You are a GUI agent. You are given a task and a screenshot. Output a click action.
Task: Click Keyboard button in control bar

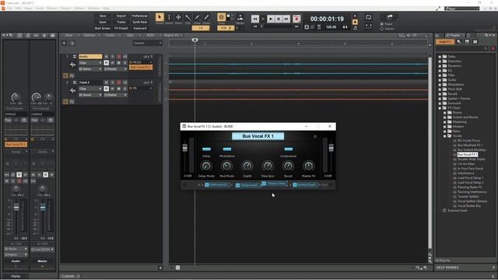[140, 28]
